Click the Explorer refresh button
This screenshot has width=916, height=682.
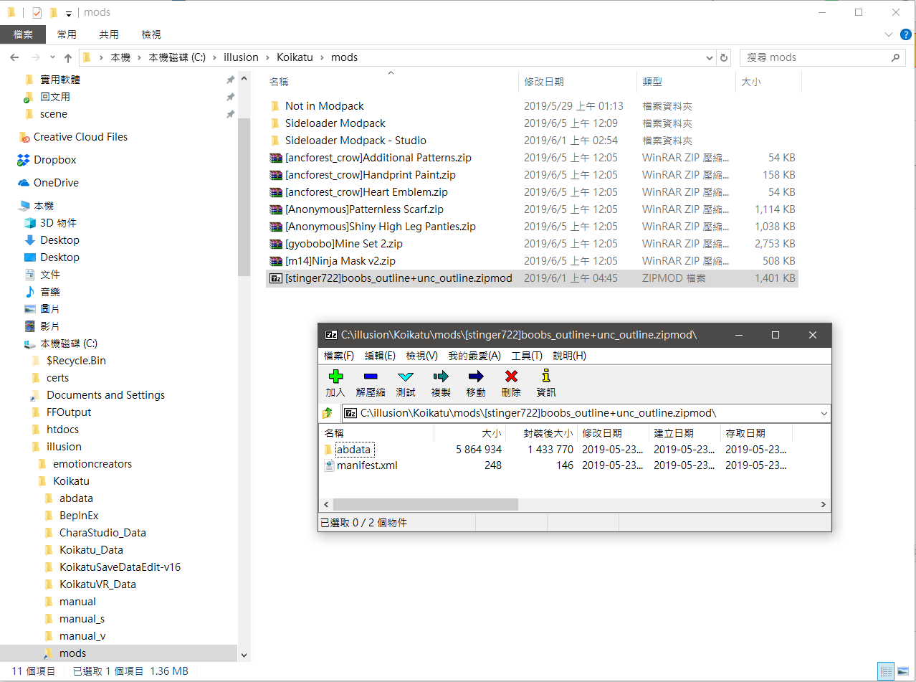[724, 58]
